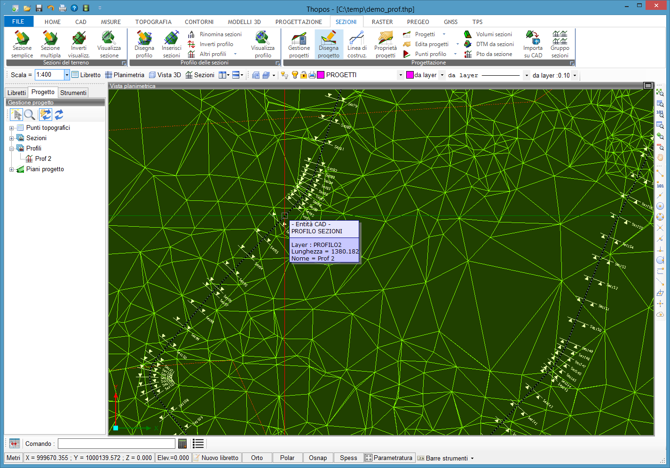Open the Strumenti panel tab
The image size is (670, 468).
[x=73, y=93]
